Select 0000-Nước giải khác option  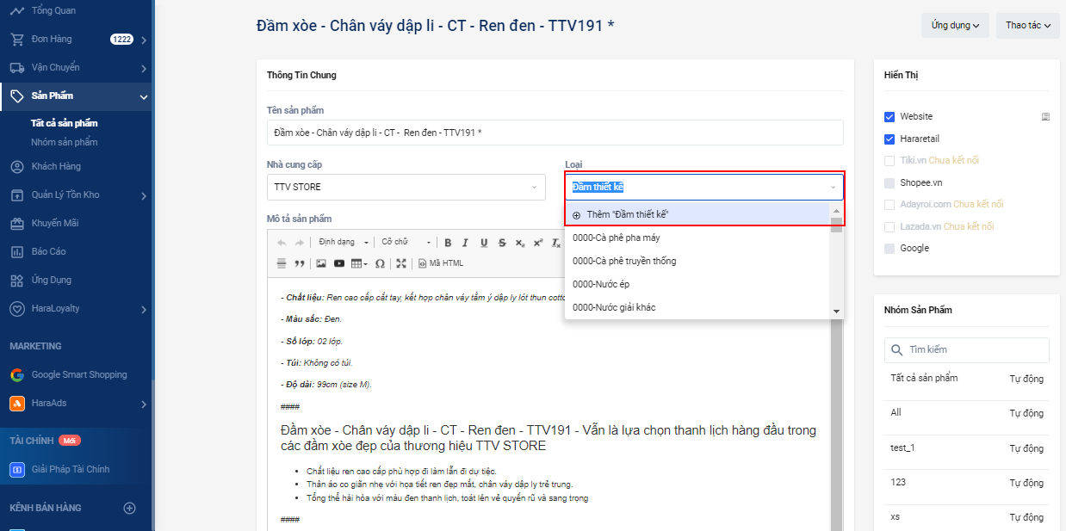(697, 307)
